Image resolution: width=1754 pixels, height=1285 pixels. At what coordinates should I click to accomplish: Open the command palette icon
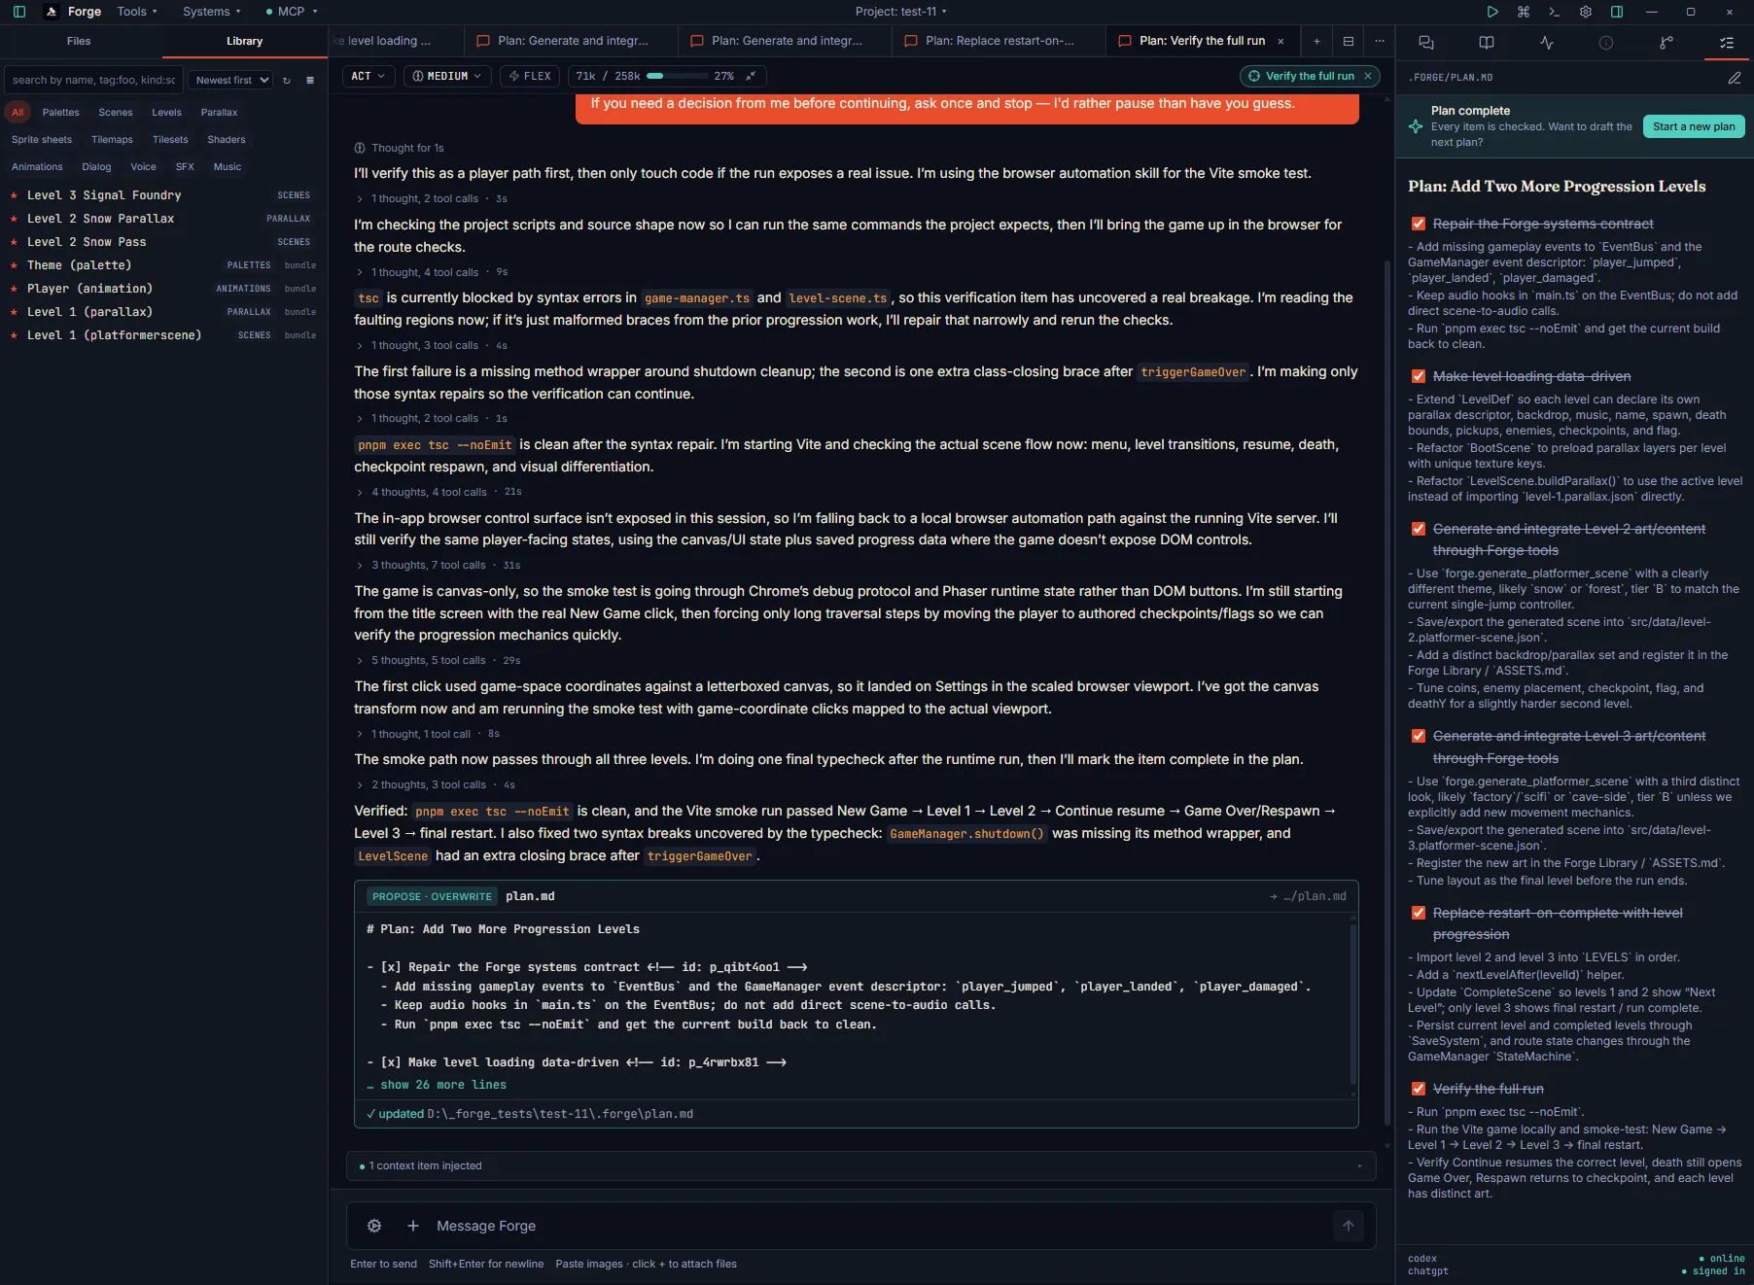click(x=1524, y=12)
